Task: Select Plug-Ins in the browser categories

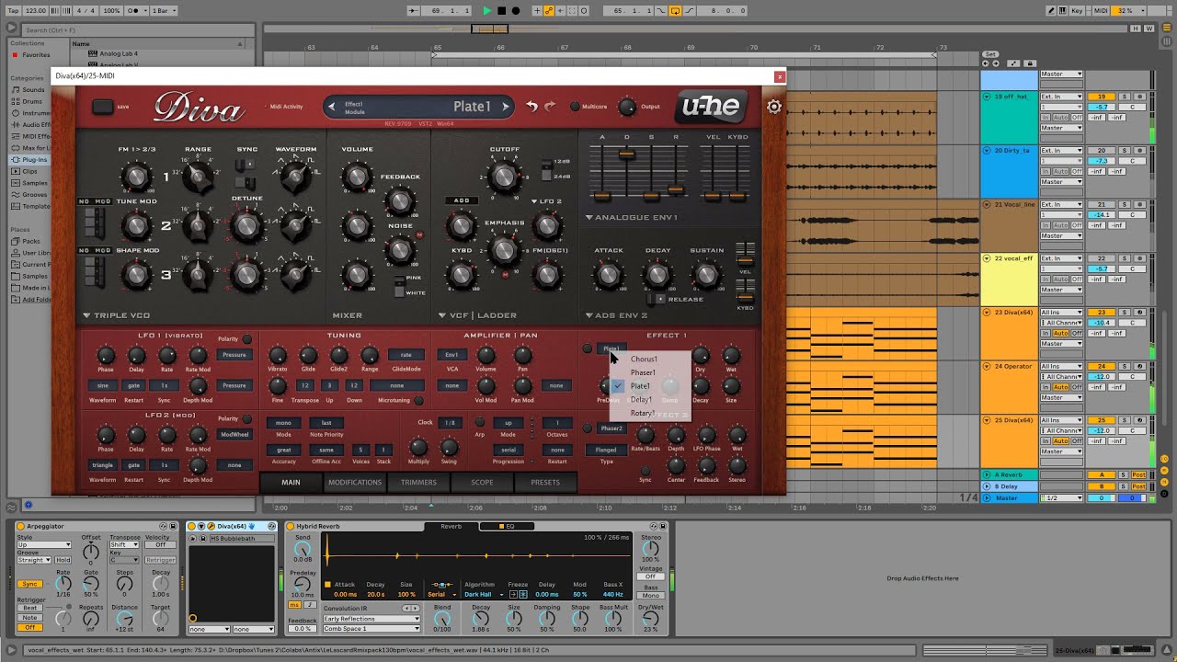Action: click(x=36, y=159)
